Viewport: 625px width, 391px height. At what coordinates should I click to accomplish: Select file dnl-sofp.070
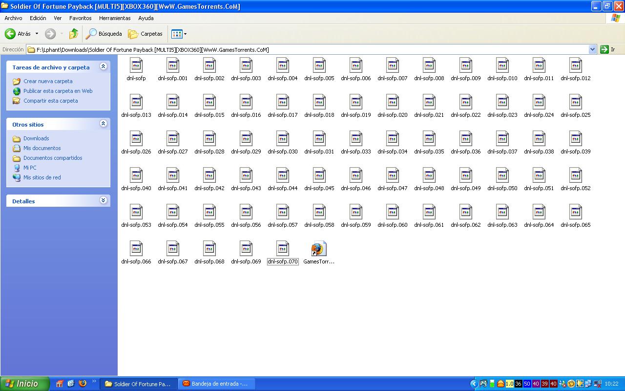tap(283, 253)
